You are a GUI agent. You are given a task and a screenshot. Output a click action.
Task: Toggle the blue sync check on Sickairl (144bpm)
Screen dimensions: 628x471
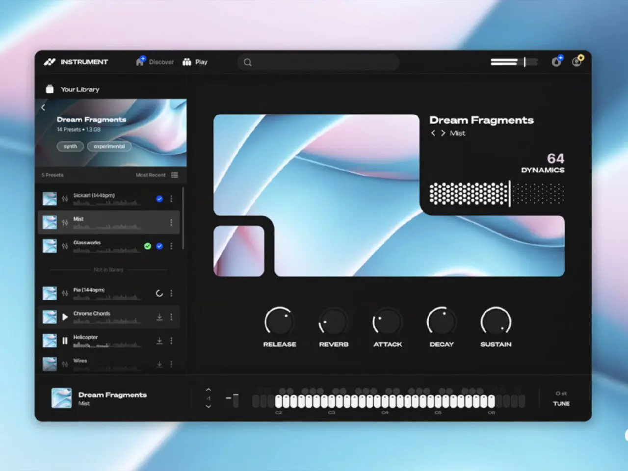159,199
